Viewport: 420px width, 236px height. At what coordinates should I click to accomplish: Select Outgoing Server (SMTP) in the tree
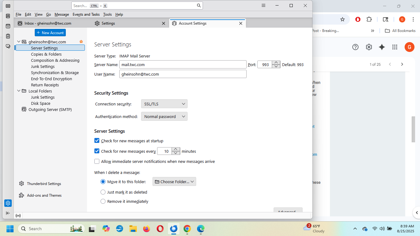point(50,109)
